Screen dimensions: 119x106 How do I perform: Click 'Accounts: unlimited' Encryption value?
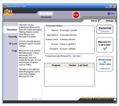tap(68, 49)
